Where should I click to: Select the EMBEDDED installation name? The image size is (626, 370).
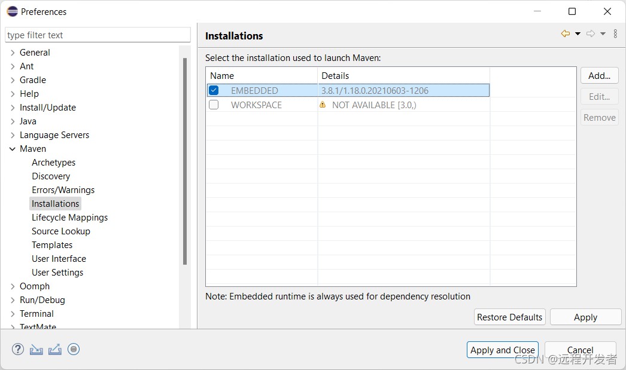(x=254, y=90)
